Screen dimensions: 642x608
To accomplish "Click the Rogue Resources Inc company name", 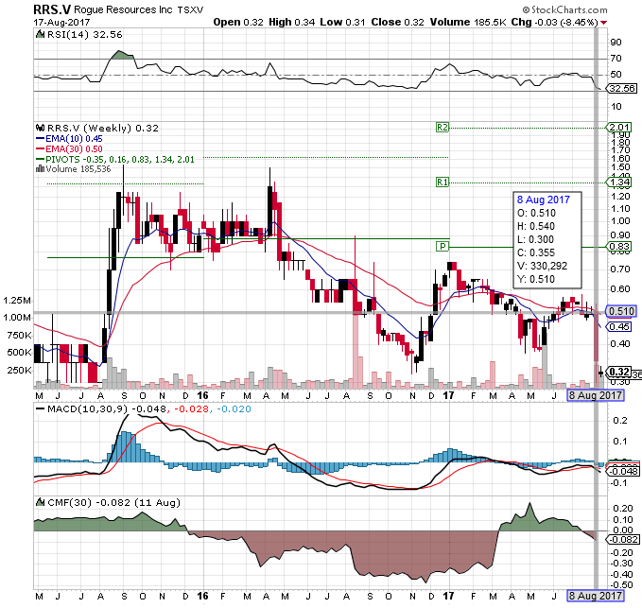I will pos(123,9).
